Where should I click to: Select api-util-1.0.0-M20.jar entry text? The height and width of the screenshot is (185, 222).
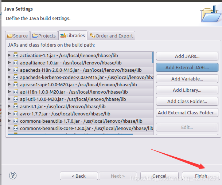click(x=73, y=99)
